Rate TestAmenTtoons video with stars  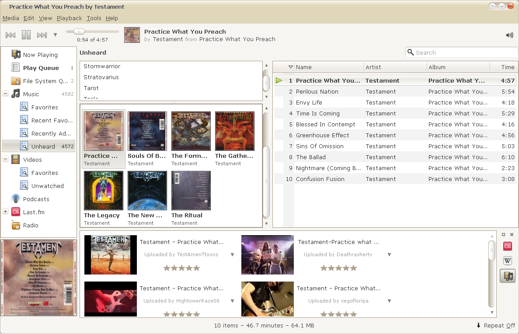point(182,268)
